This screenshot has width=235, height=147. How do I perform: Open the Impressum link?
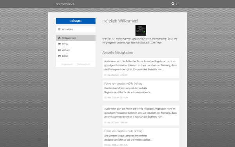(67, 64)
